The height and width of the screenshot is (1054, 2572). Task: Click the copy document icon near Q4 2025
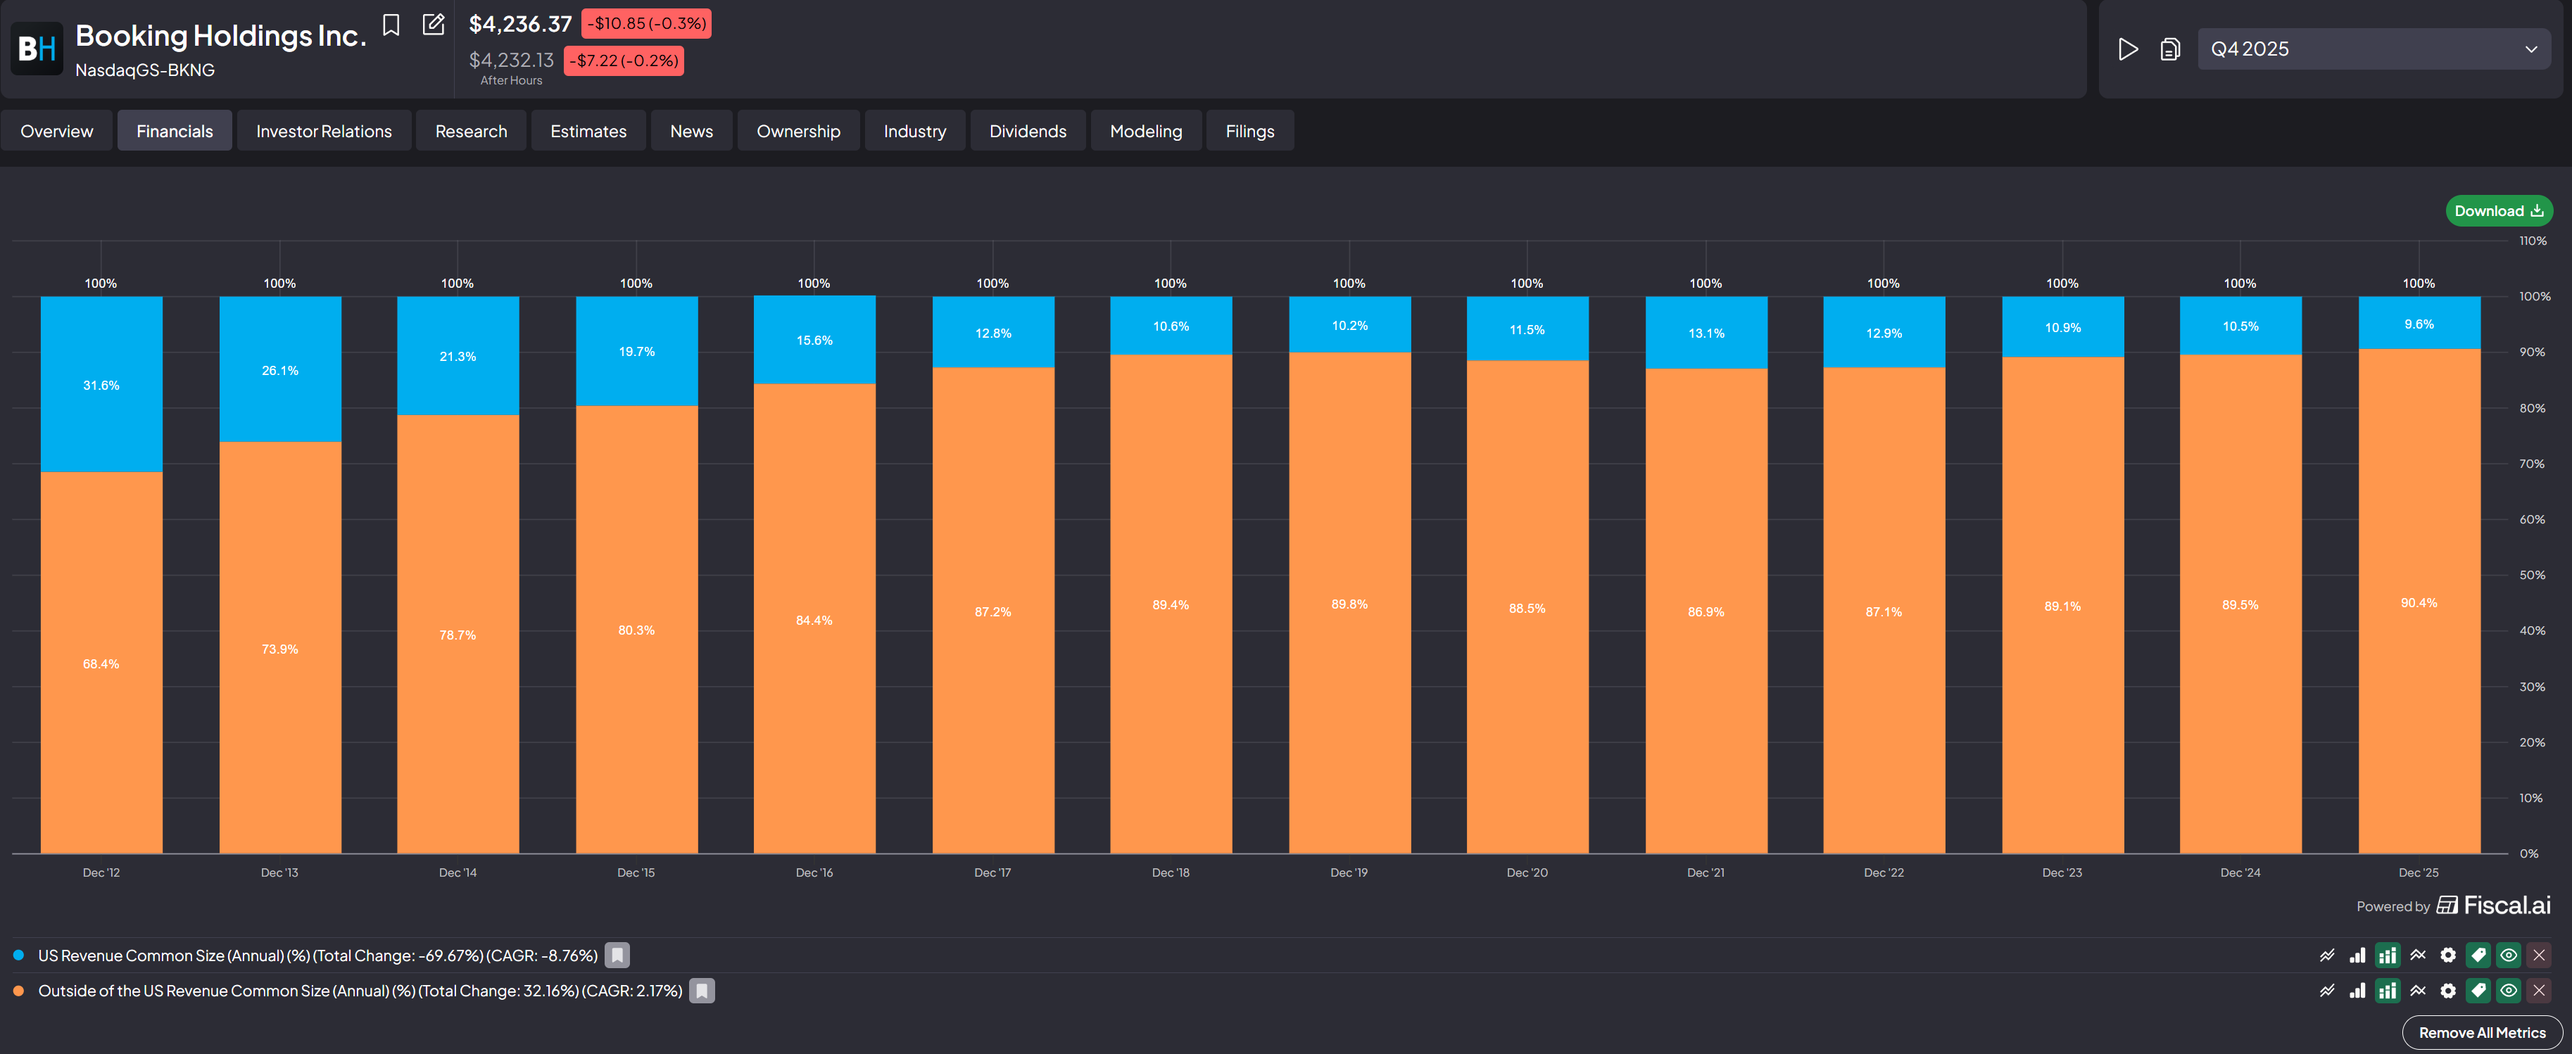click(x=2169, y=49)
